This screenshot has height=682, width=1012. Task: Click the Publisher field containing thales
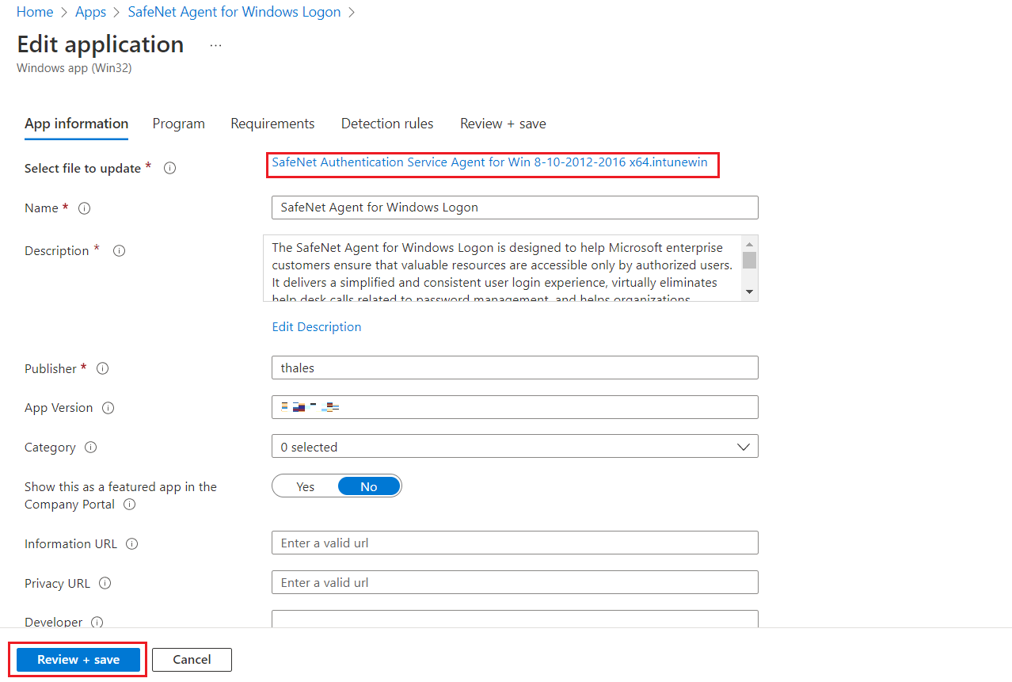click(x=515, y=368)
